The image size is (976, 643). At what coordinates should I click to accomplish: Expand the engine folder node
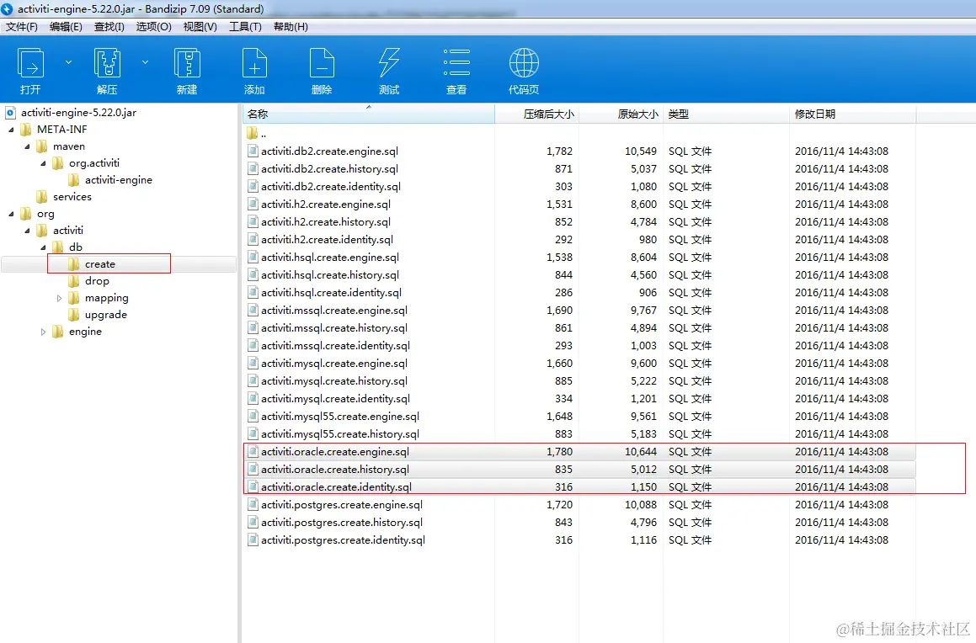click(x=43, y=332)
